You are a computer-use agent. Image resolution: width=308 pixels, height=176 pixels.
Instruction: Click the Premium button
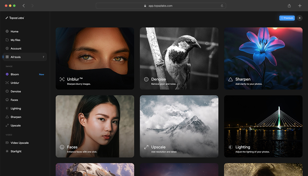click(x=287, y=18)
